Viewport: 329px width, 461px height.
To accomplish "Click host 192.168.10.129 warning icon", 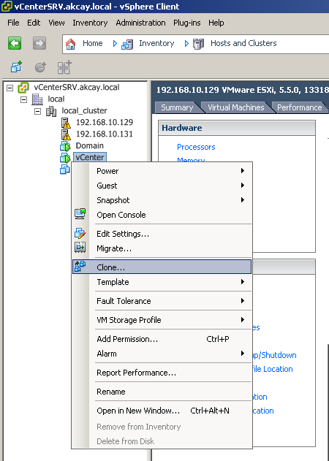I will [x=66, y=123].
